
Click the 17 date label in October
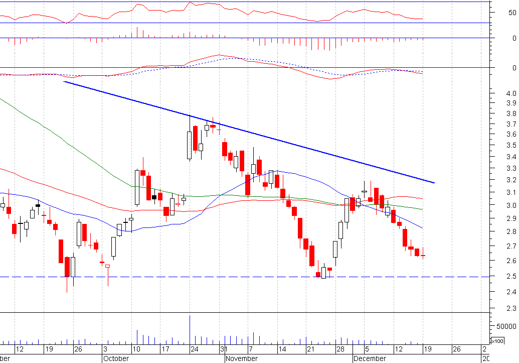165,349
